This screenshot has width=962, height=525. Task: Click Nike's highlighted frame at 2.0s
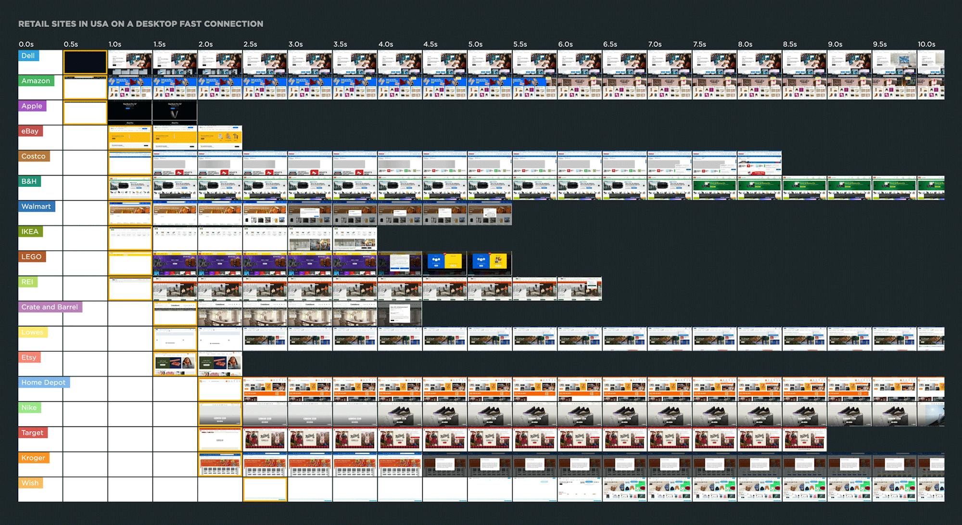(x=220, y=414)
